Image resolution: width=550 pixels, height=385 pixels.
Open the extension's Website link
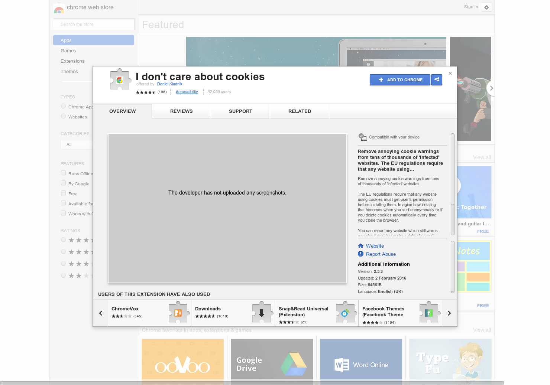(x=375, y=246)
